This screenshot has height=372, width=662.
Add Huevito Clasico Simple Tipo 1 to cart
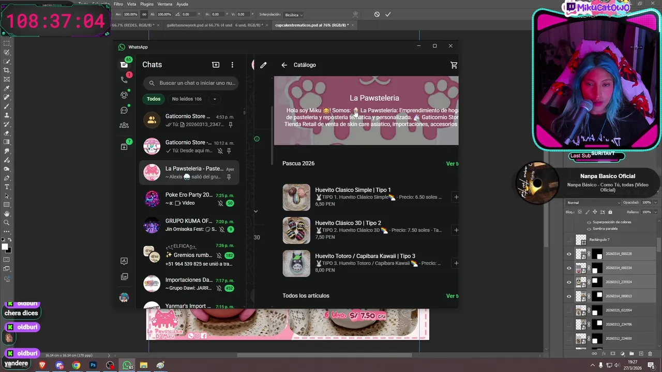pos(456,197)
